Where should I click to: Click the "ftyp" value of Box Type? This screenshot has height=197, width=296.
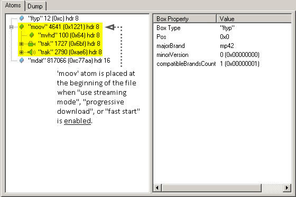(227, 28)
